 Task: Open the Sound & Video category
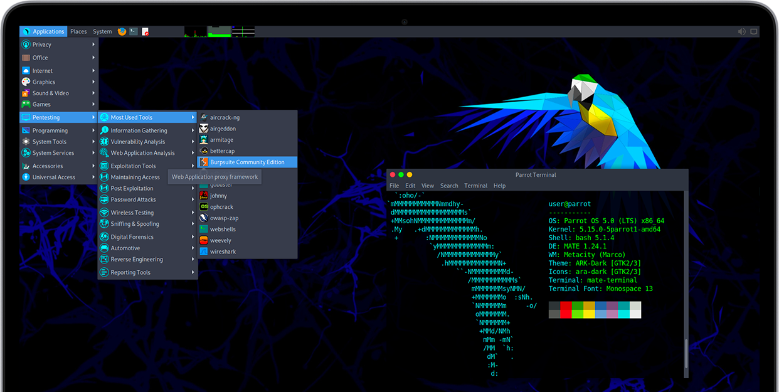pos(59,93)
